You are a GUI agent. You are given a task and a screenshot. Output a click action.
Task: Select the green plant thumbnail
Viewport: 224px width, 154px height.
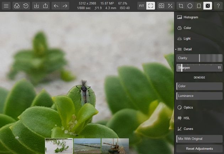click(59, 146)
